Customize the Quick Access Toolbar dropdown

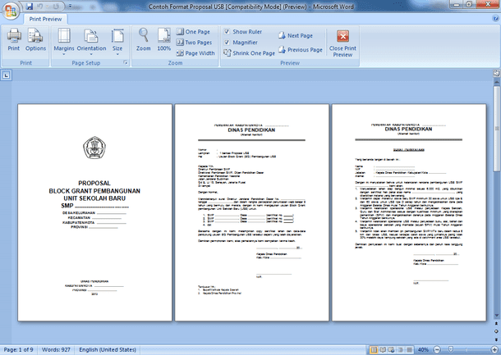pos(71,6)
